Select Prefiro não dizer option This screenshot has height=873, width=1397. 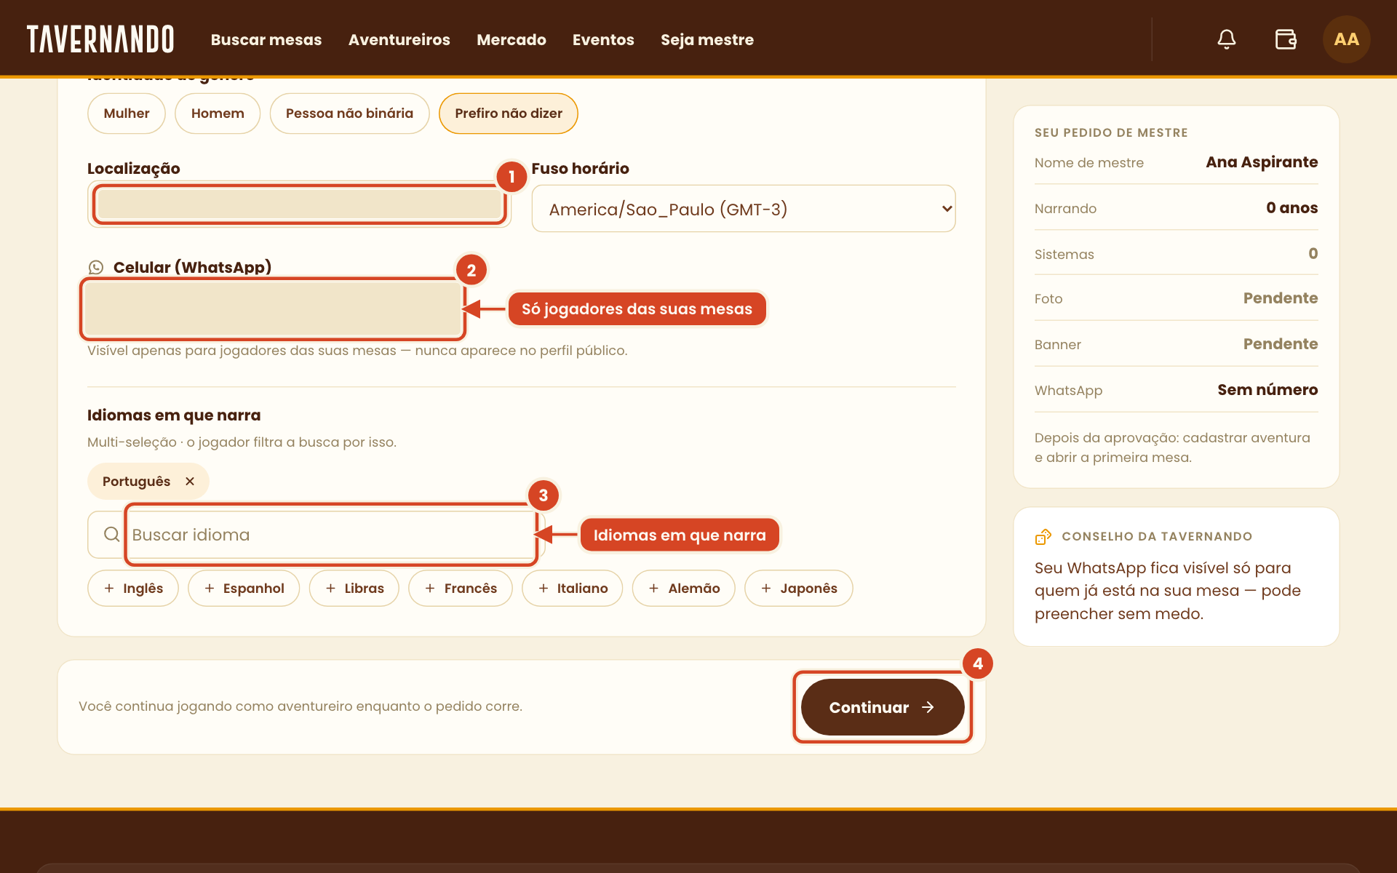point(509,113)
